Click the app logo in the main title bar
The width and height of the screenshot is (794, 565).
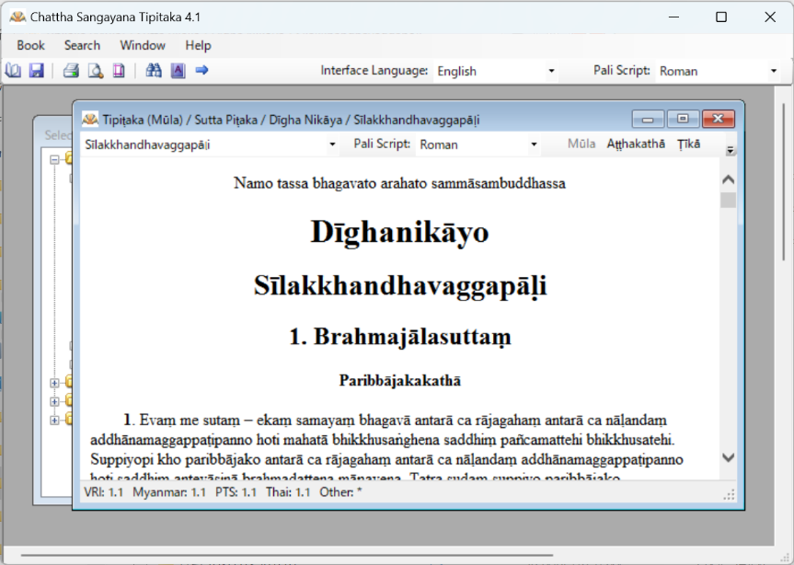pos(17,17)
